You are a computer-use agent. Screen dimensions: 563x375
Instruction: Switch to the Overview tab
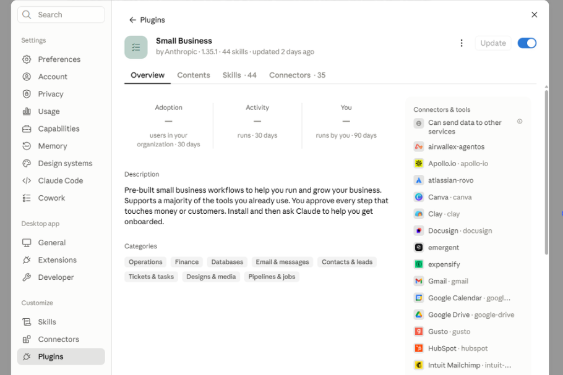pyautogui.click(x=148, y=75)
